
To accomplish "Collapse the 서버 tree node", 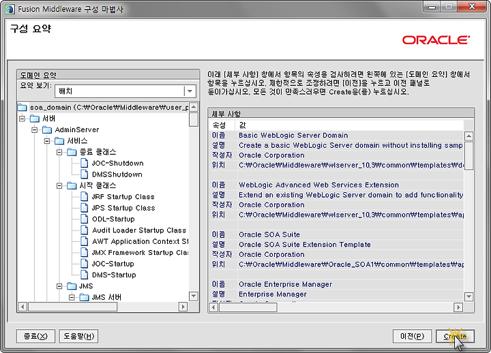I will (23, 119).
